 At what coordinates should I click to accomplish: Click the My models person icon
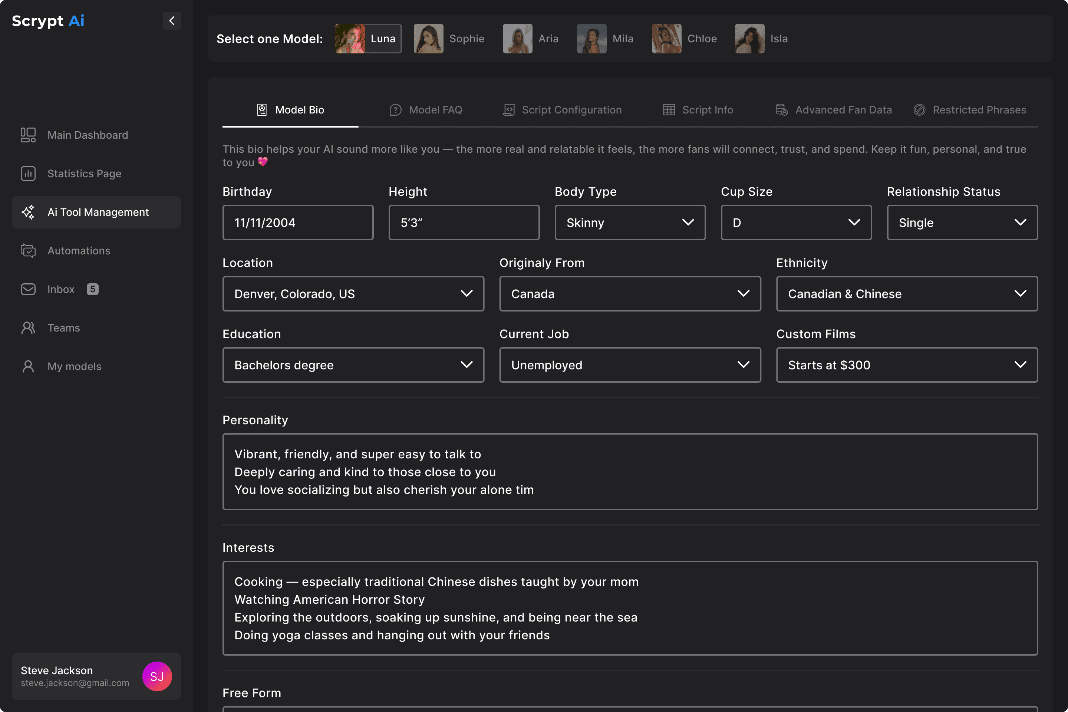(28, 366)
